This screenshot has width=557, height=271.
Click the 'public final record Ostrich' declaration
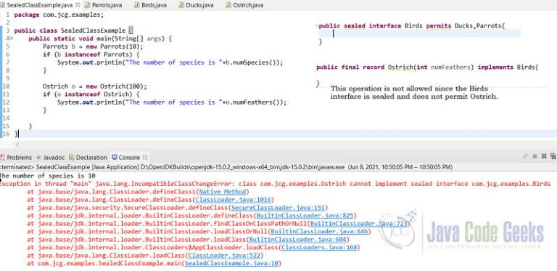427,67
